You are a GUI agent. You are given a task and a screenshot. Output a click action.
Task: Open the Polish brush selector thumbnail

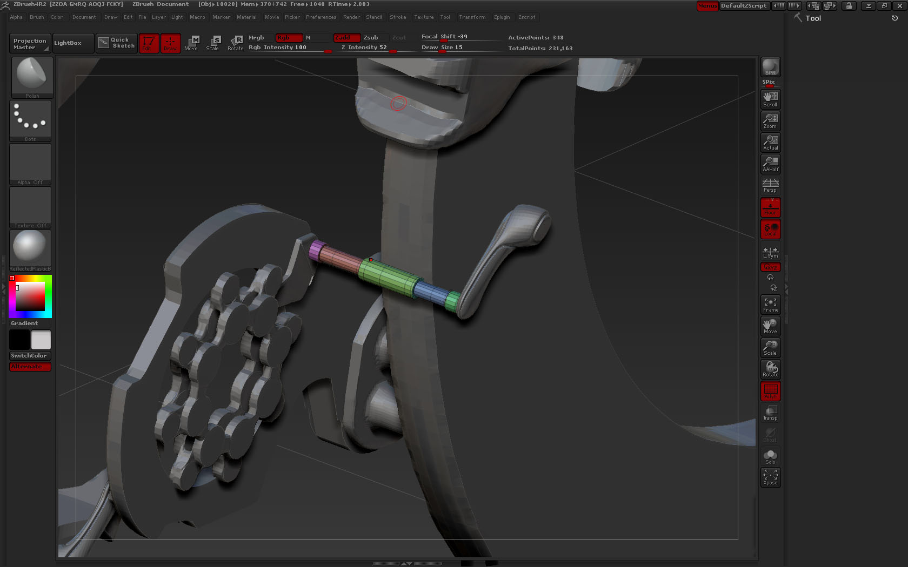[32, 77]
